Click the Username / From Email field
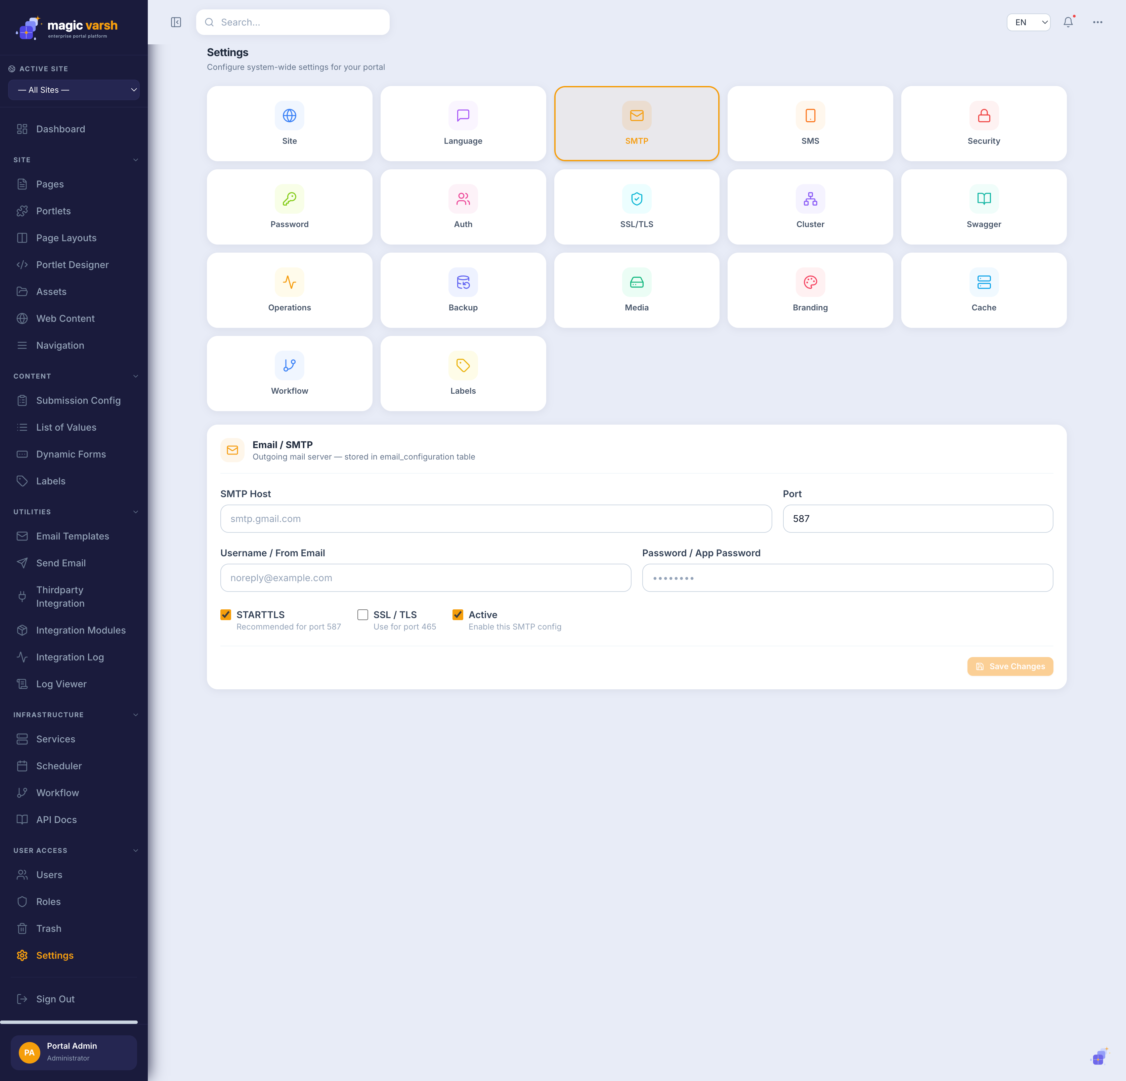 tap(426, 578)
